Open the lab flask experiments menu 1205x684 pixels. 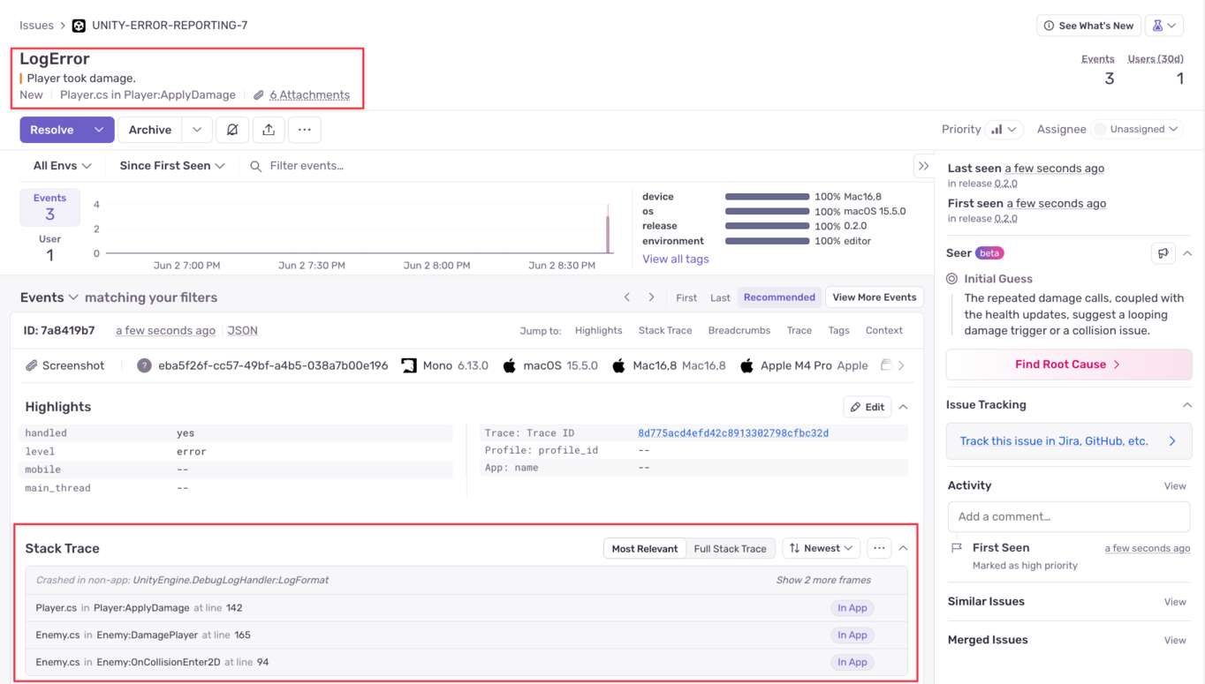(1164, 25)
